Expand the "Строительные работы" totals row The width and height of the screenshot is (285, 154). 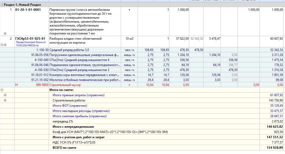(x=5, y=100)
